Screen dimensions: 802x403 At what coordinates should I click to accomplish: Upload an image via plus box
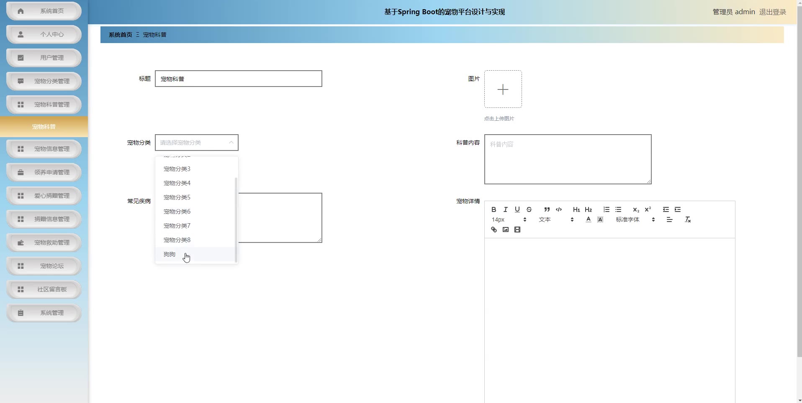coord(503,89)
